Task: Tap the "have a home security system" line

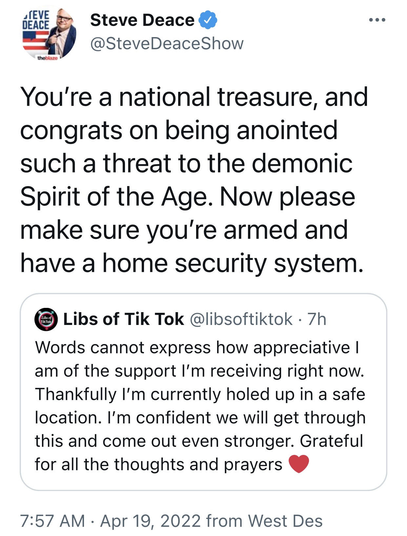Action: coord(192,263)
